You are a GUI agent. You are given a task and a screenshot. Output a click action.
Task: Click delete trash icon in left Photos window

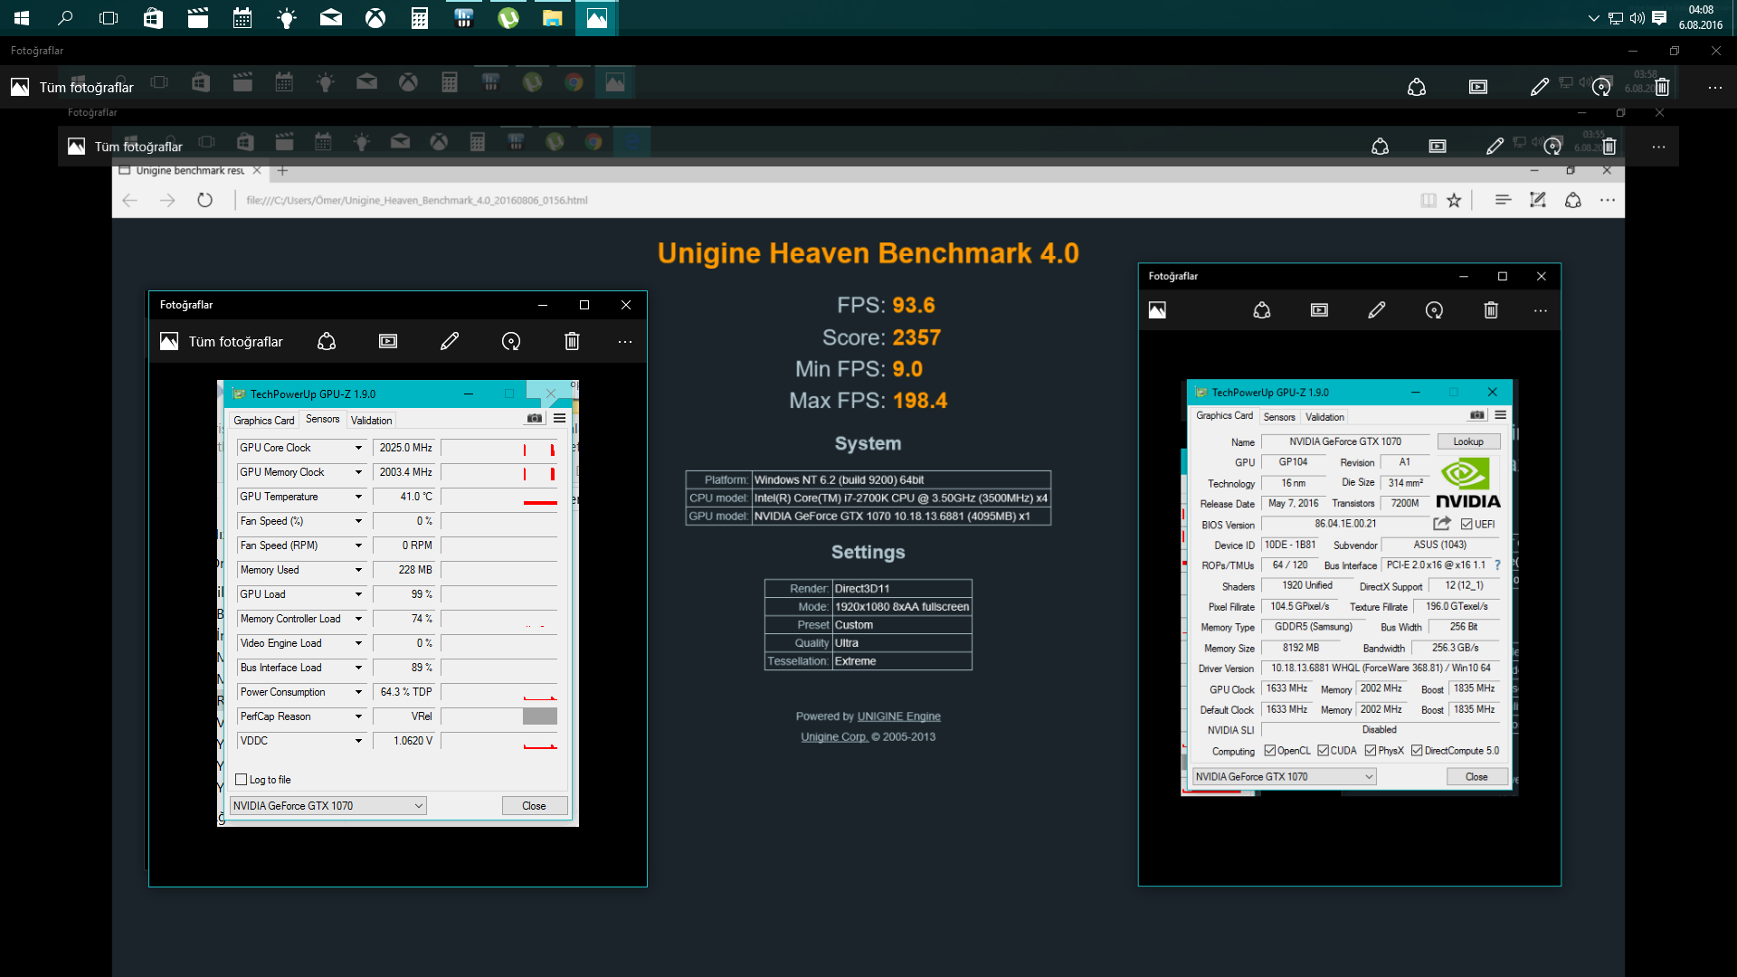pyautogui.click(x=572, y=341)
